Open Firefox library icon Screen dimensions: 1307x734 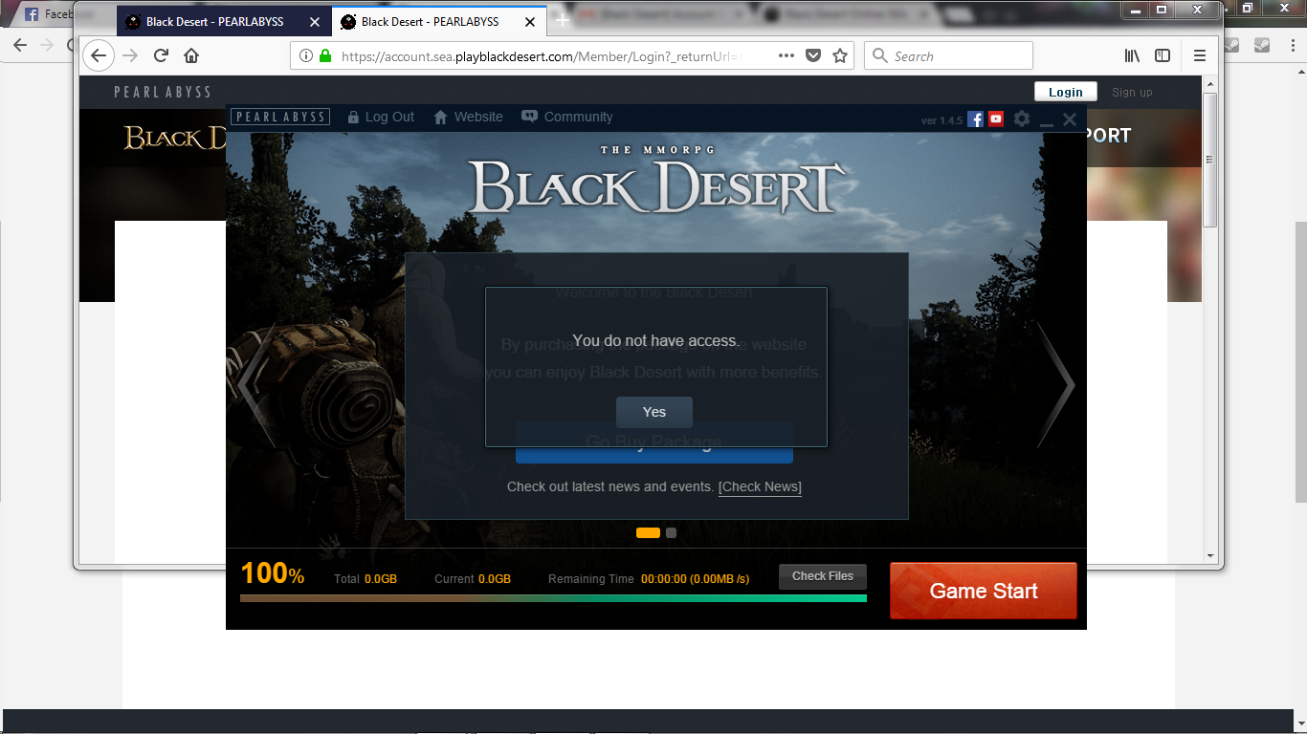pos(1132,56)
